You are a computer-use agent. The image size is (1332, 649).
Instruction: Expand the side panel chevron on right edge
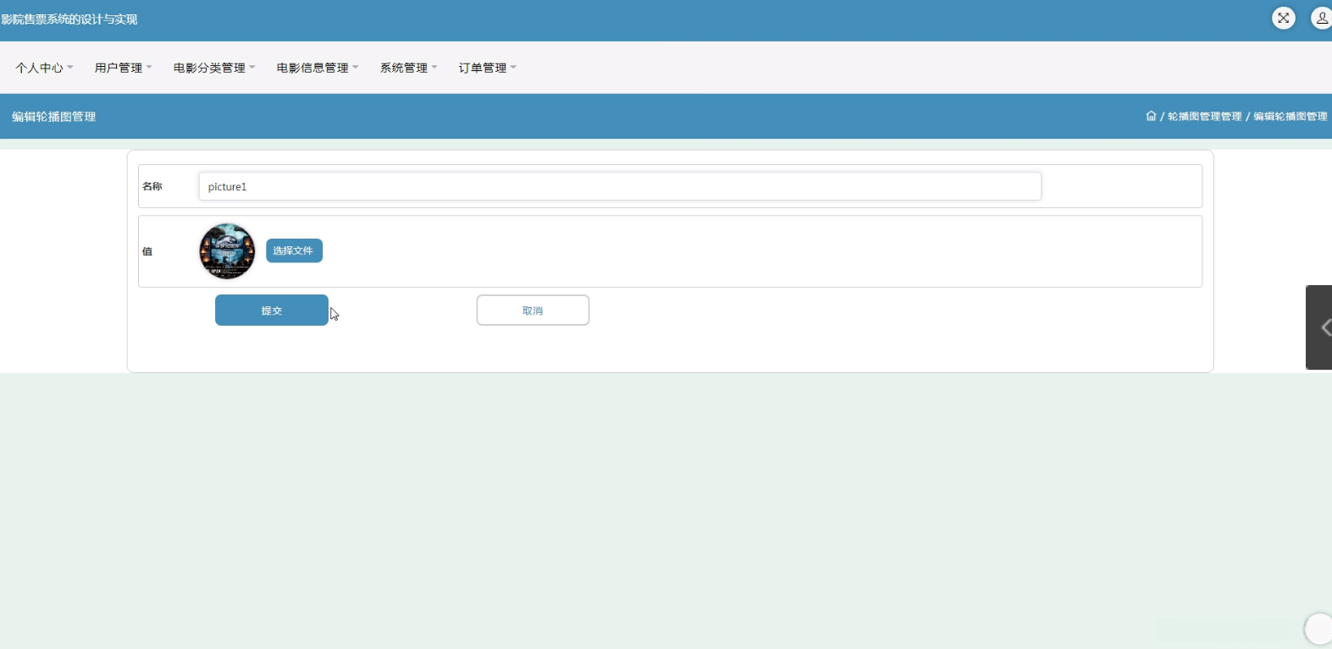pos(1319,327)
